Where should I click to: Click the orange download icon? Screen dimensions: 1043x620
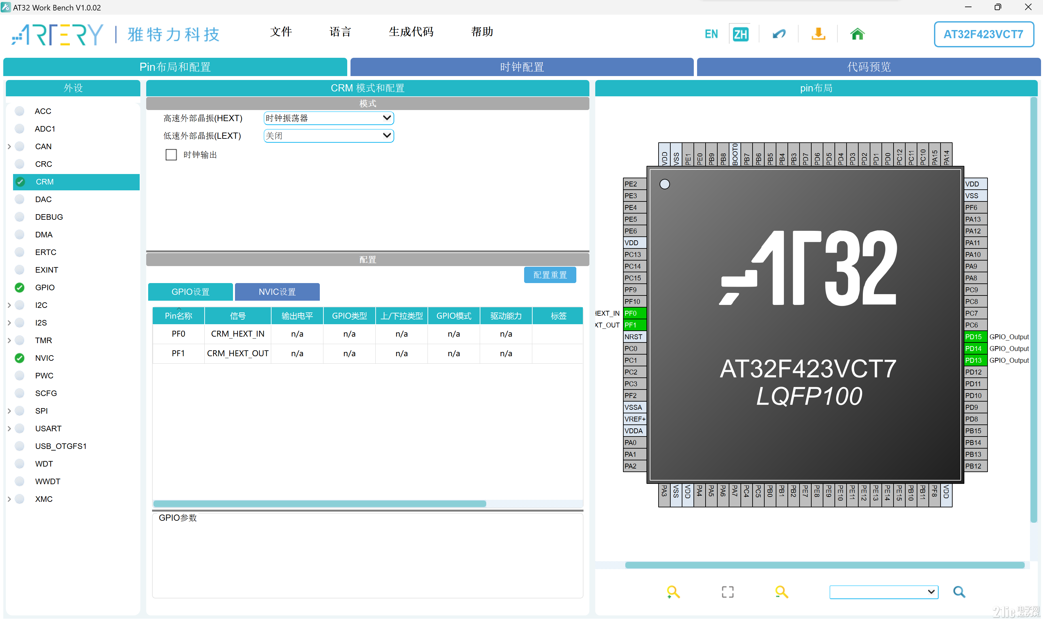pyautogui.click(x=818, y=34)
